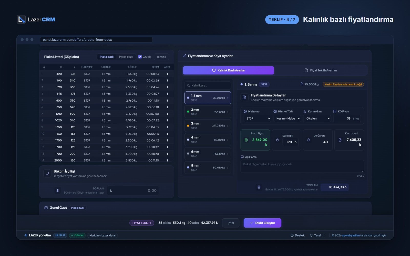The width and height of the screenshot is (410, 256).
Task: Click the layers icon beside Malzeme label
Action: (245, 111)
